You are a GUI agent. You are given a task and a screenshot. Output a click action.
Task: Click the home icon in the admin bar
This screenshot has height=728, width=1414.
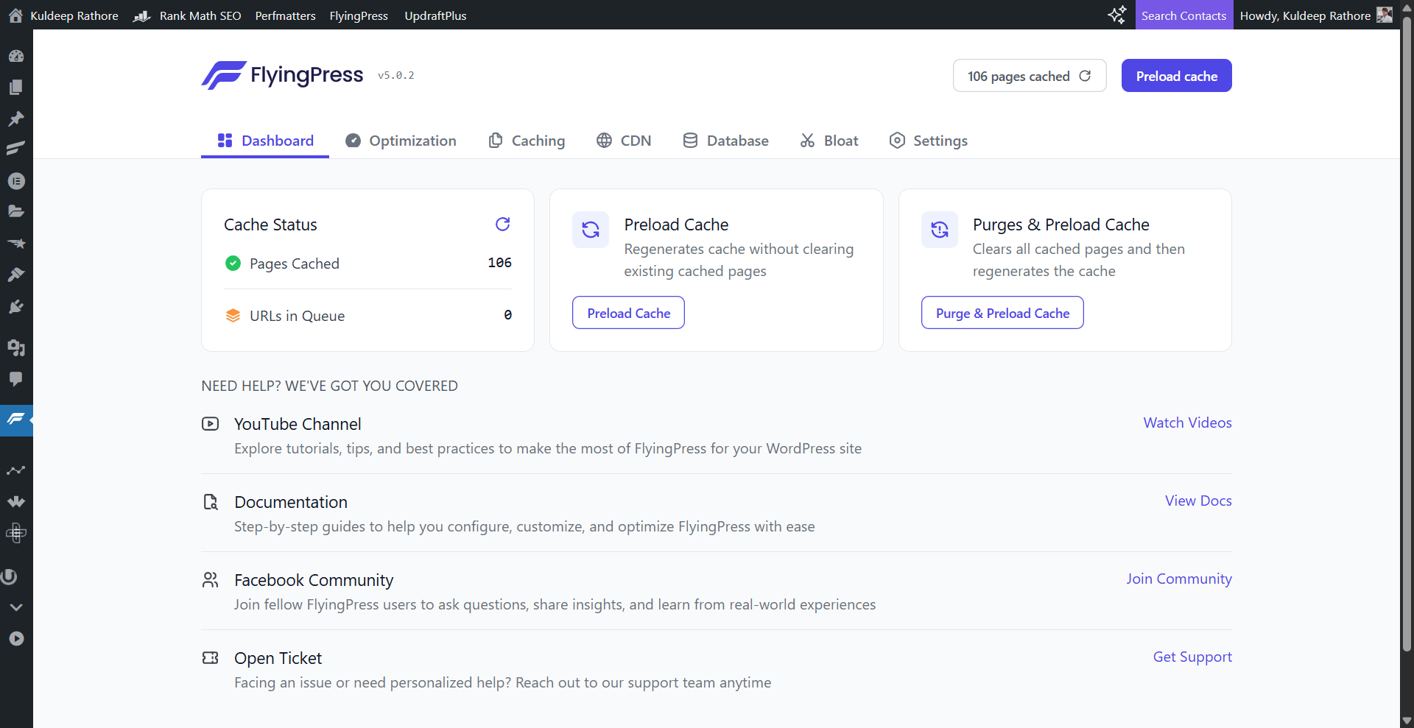tap(15, 15)
